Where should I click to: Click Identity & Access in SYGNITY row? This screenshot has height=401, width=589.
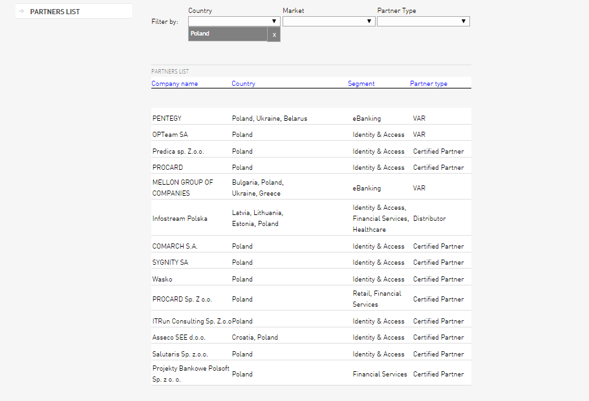point(378,262)
